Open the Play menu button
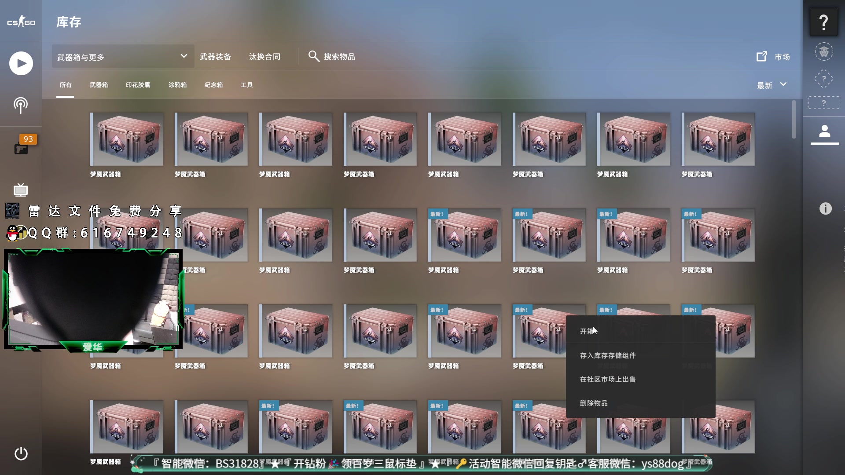Image resolution: width=845 pixels, height=475 pixels. [x=21, y=63]
